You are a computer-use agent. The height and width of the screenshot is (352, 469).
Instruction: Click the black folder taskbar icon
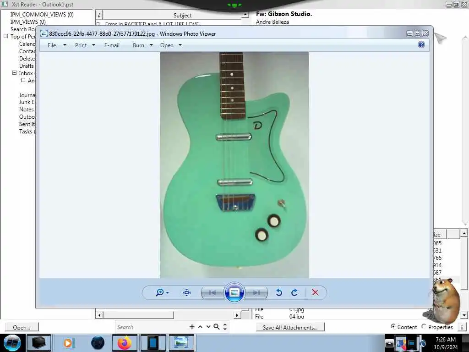pos(39,343)
